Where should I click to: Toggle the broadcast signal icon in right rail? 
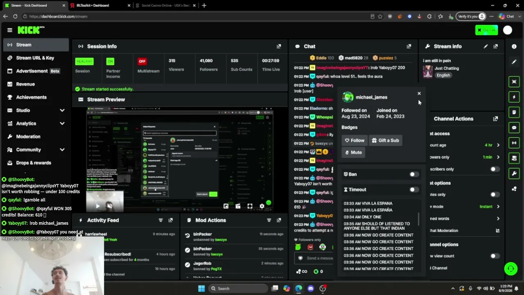[514, 143]
